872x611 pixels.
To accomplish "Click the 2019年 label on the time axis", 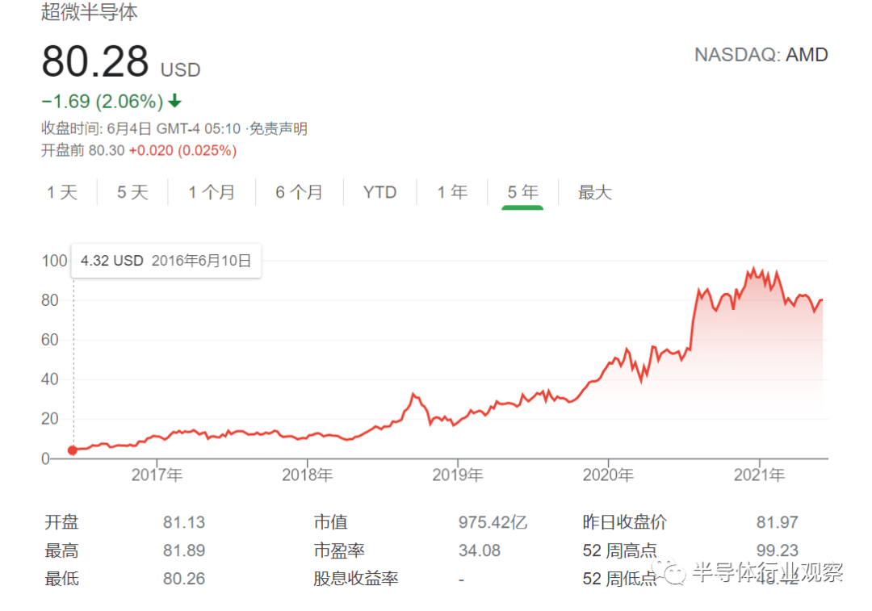I will coord(458,475).
